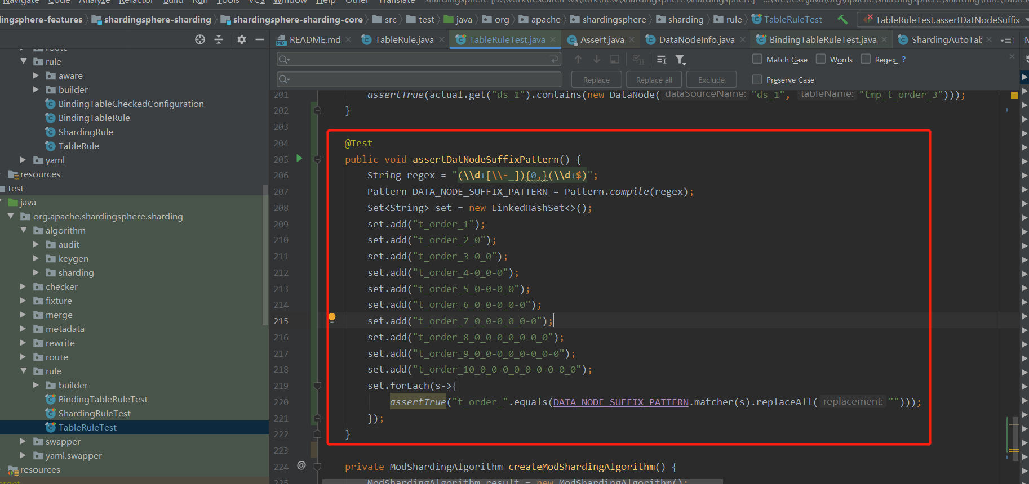Image resolution: width=1029 pixels, height=484 pixels.
Task: Open the README.md editor tab
Action: tap(314, 39)
